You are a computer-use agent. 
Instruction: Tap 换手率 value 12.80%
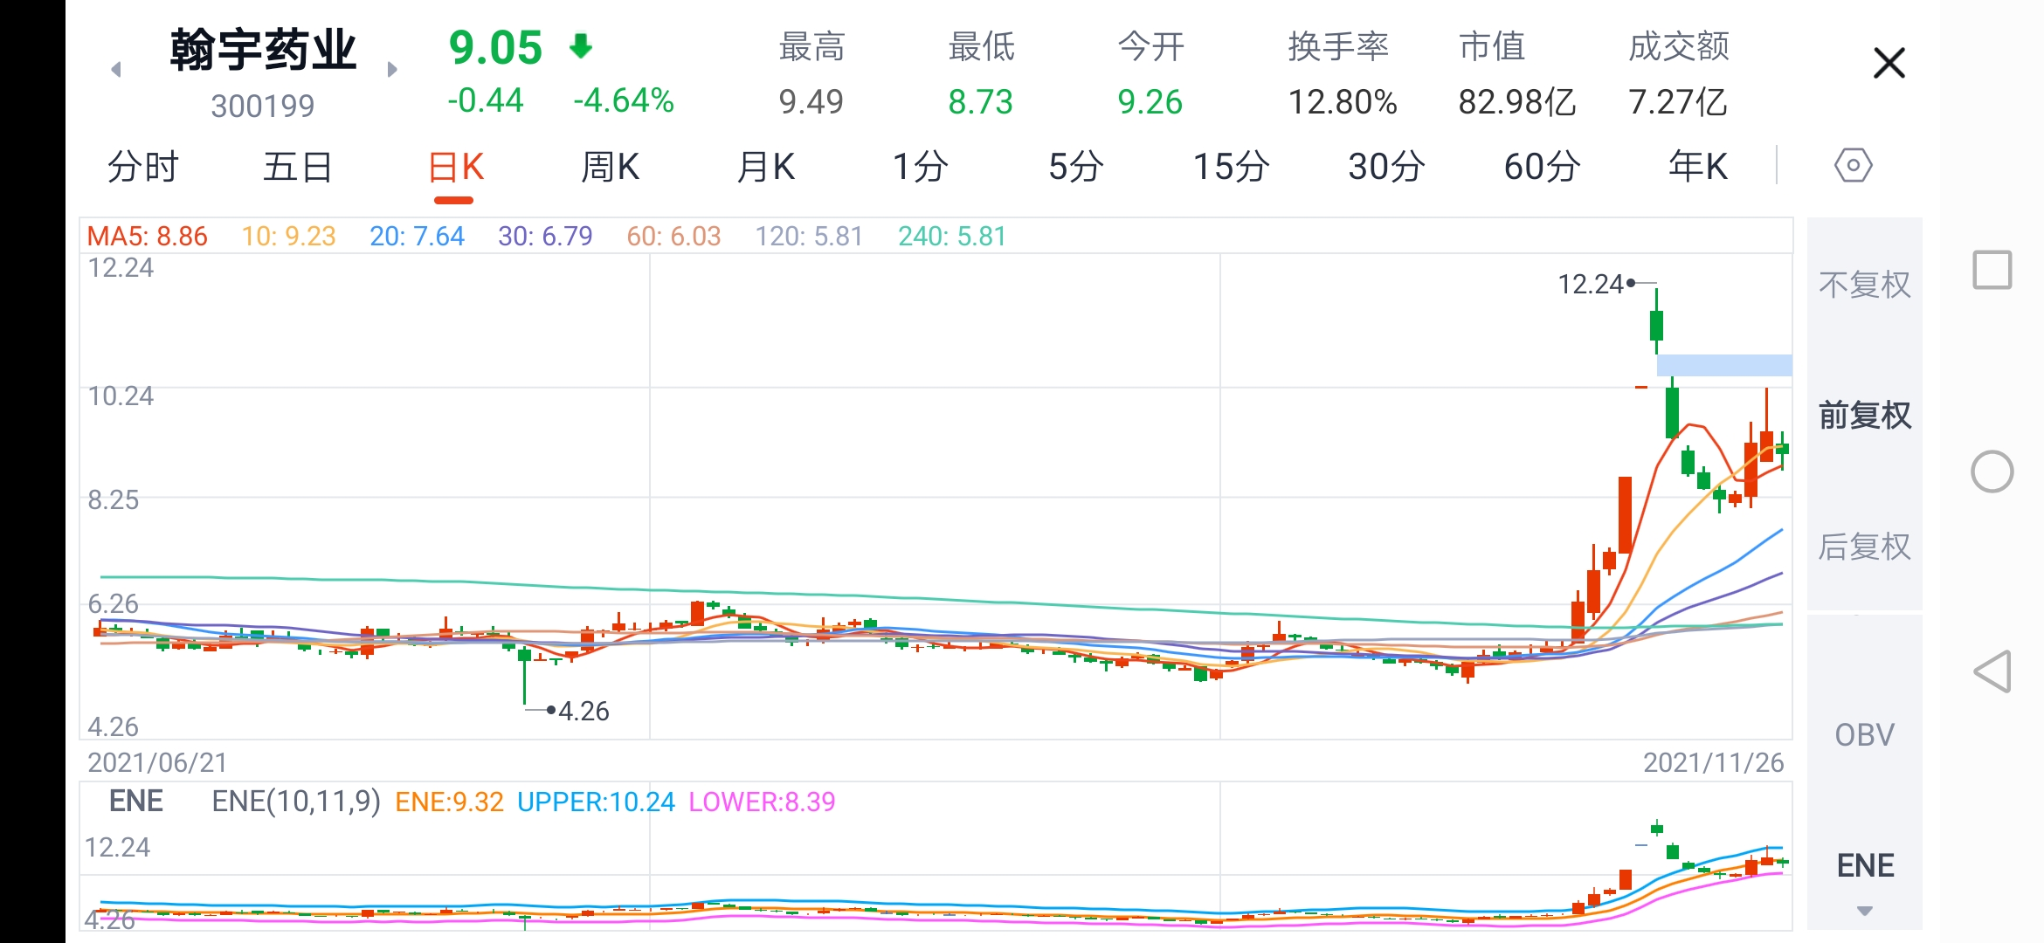(x=1343, y=102)
